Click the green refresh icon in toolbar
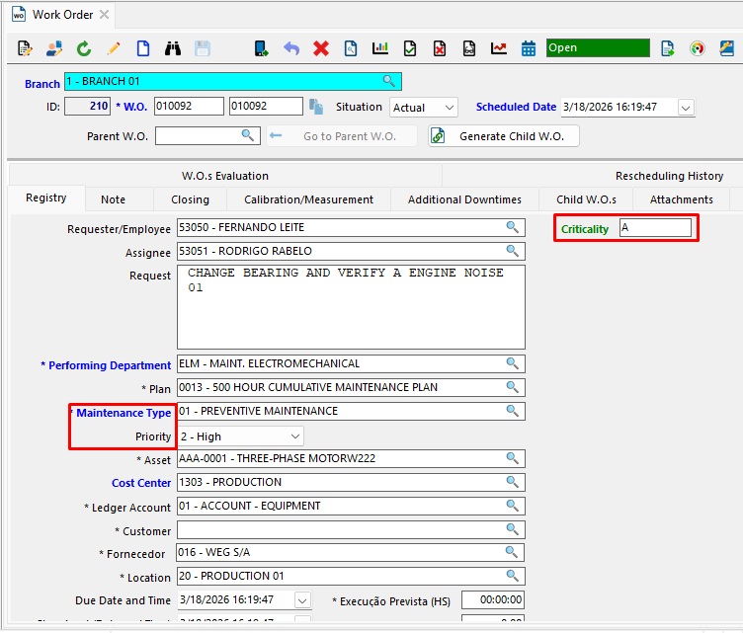This screenshot has height=633, width=743. (x=84, y=48)
